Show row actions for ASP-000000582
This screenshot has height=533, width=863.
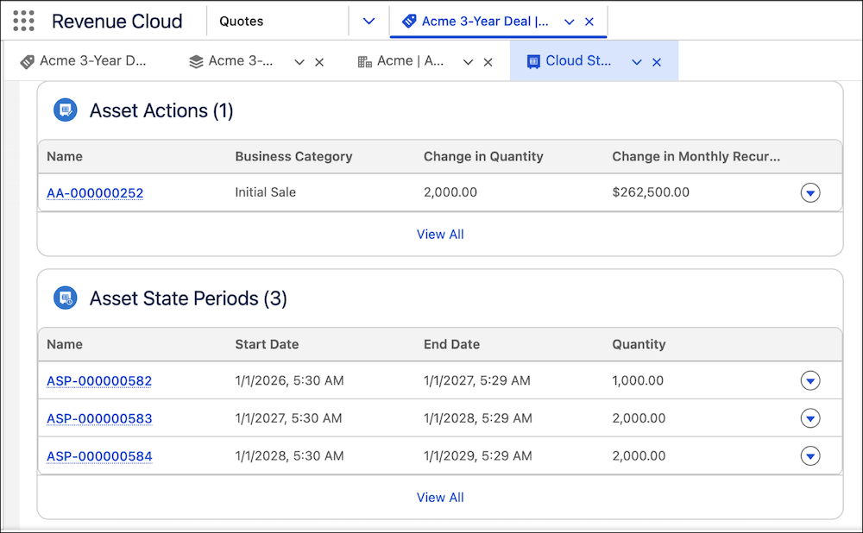(810, 380)
